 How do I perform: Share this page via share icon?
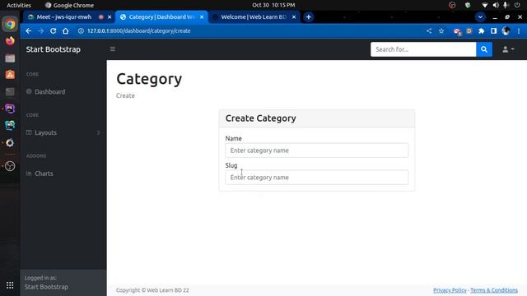(x=429, y=31)
